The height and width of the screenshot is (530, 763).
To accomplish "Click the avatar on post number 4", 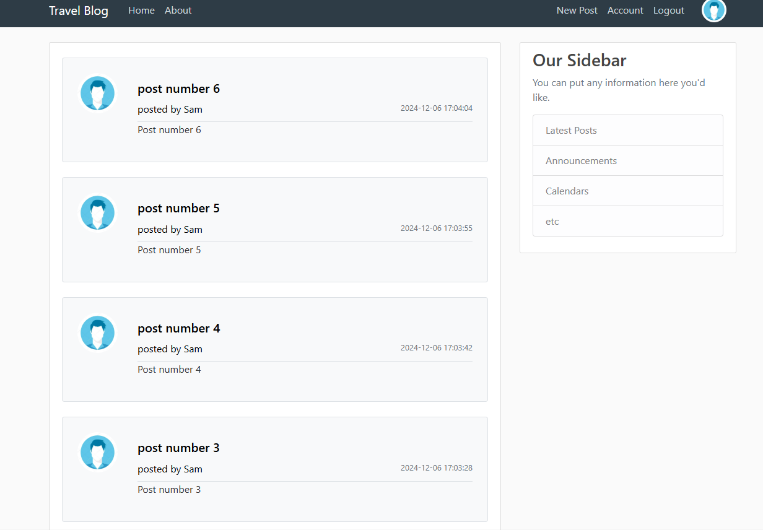I will (97, 333).
